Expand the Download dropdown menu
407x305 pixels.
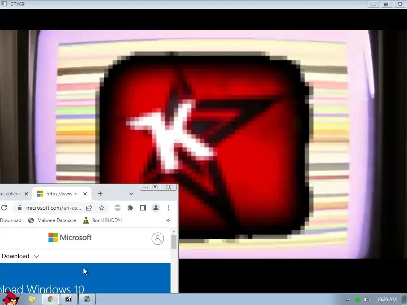pos(20,256)
